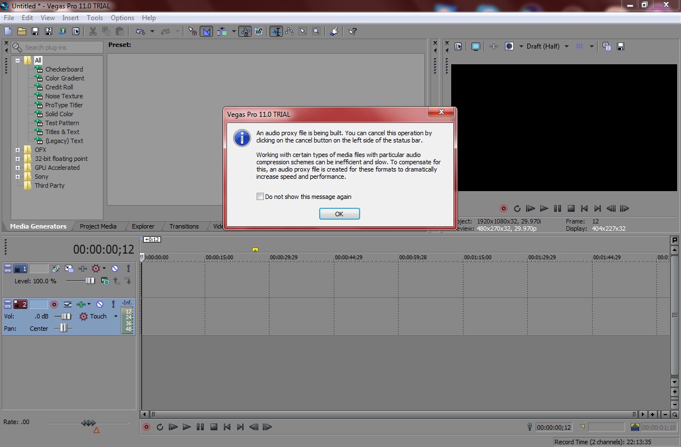Save preview snapshot to file
681x447 pixels.
point(620,46)
